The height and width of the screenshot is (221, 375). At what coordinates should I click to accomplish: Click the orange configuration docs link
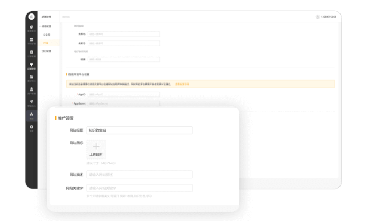point(182,84)
